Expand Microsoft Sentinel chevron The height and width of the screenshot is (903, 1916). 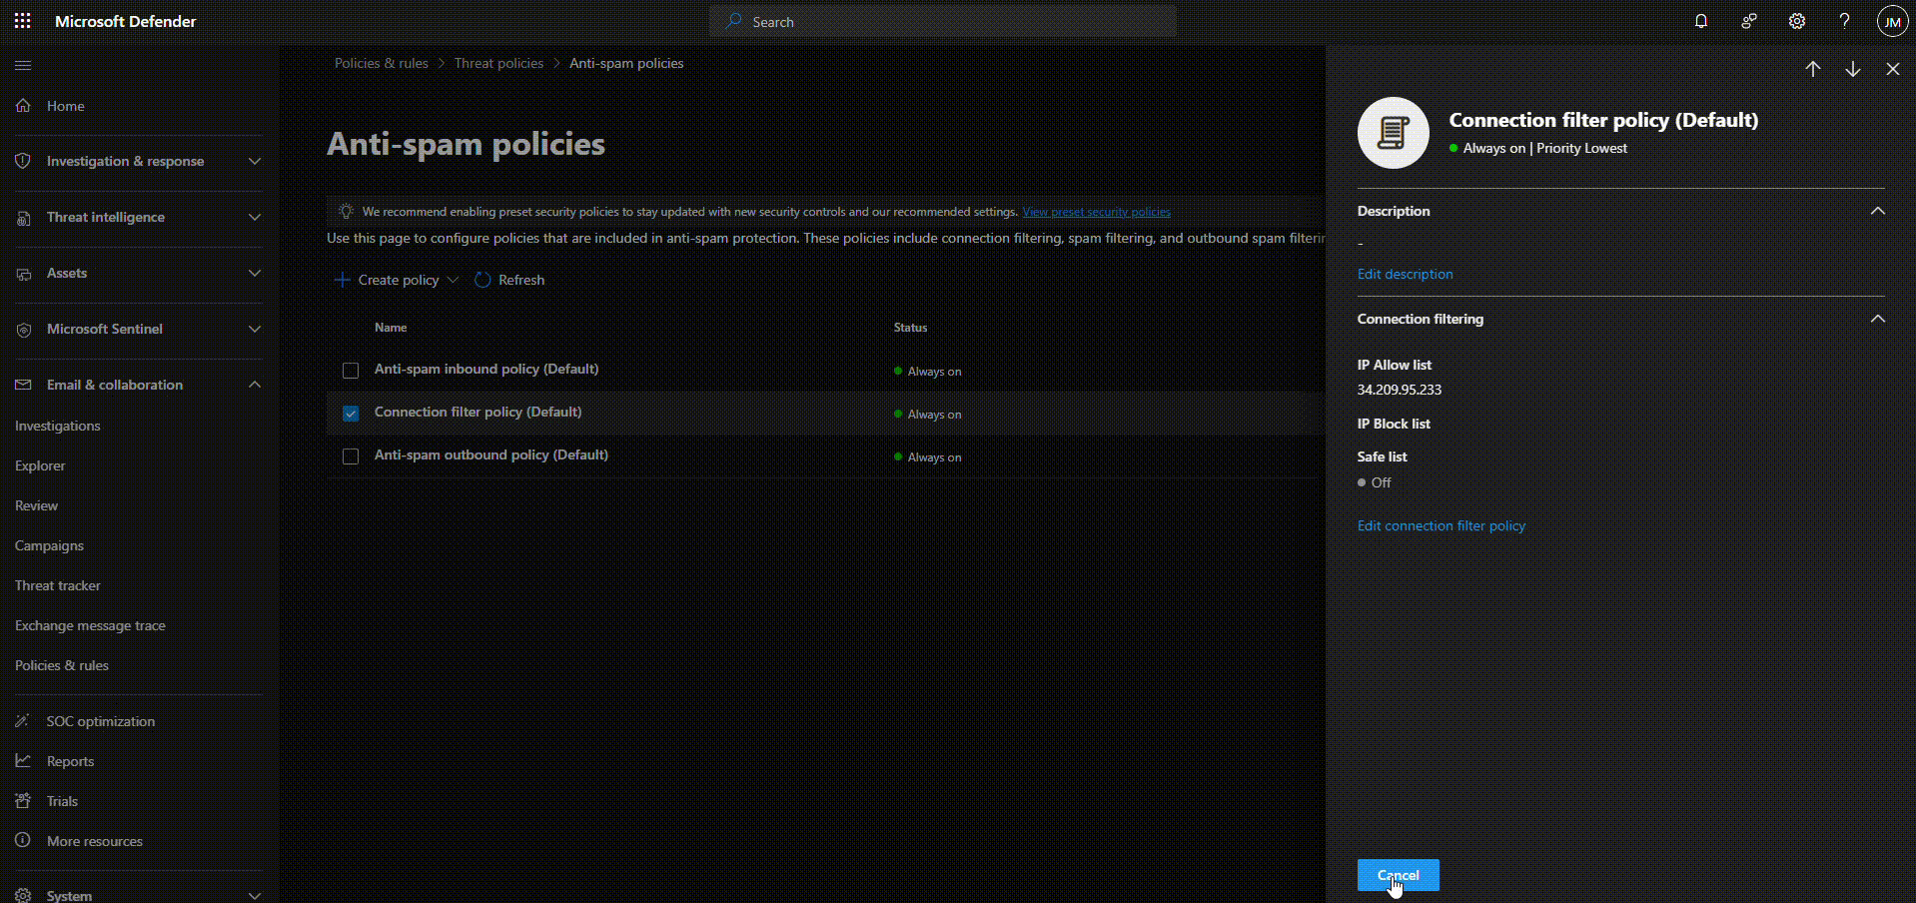coord(255,329)
